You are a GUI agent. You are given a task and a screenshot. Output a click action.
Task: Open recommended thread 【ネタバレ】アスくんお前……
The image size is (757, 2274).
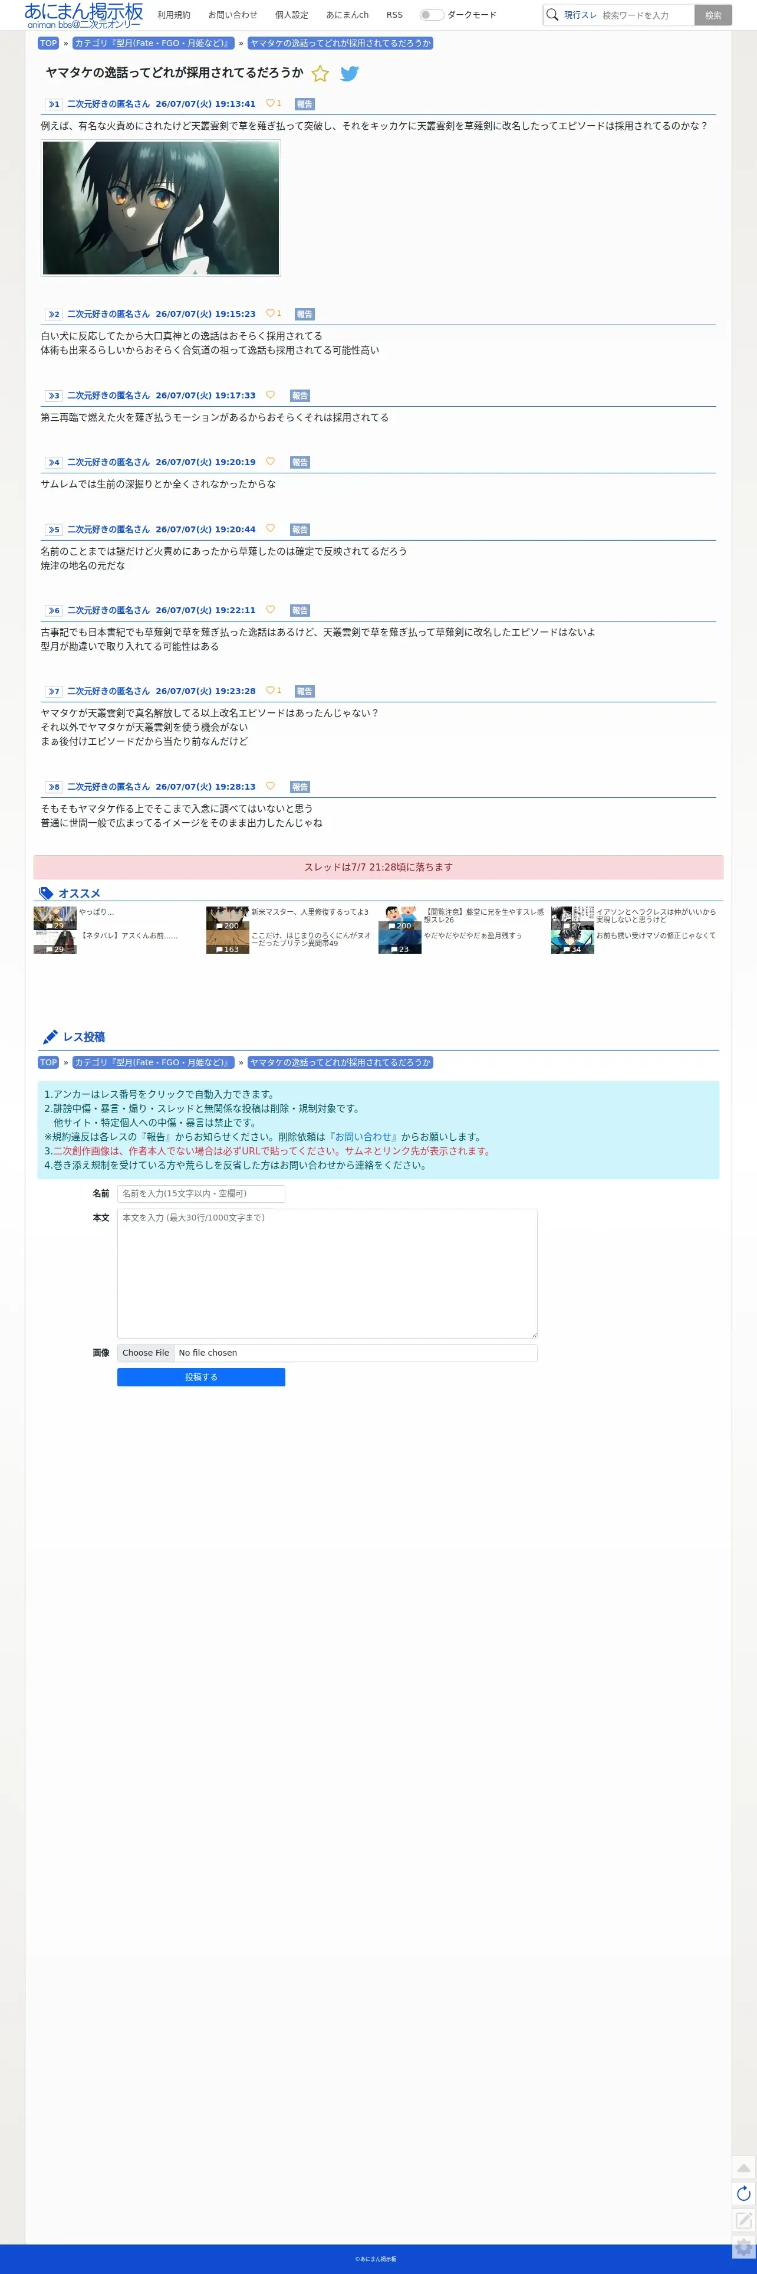coord(129,935)
